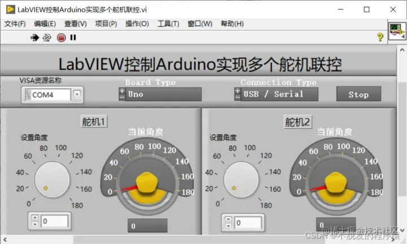The image size is (407, 244).
Task: Click the Pause toolbar icon
Action: [x=73, y=38]
